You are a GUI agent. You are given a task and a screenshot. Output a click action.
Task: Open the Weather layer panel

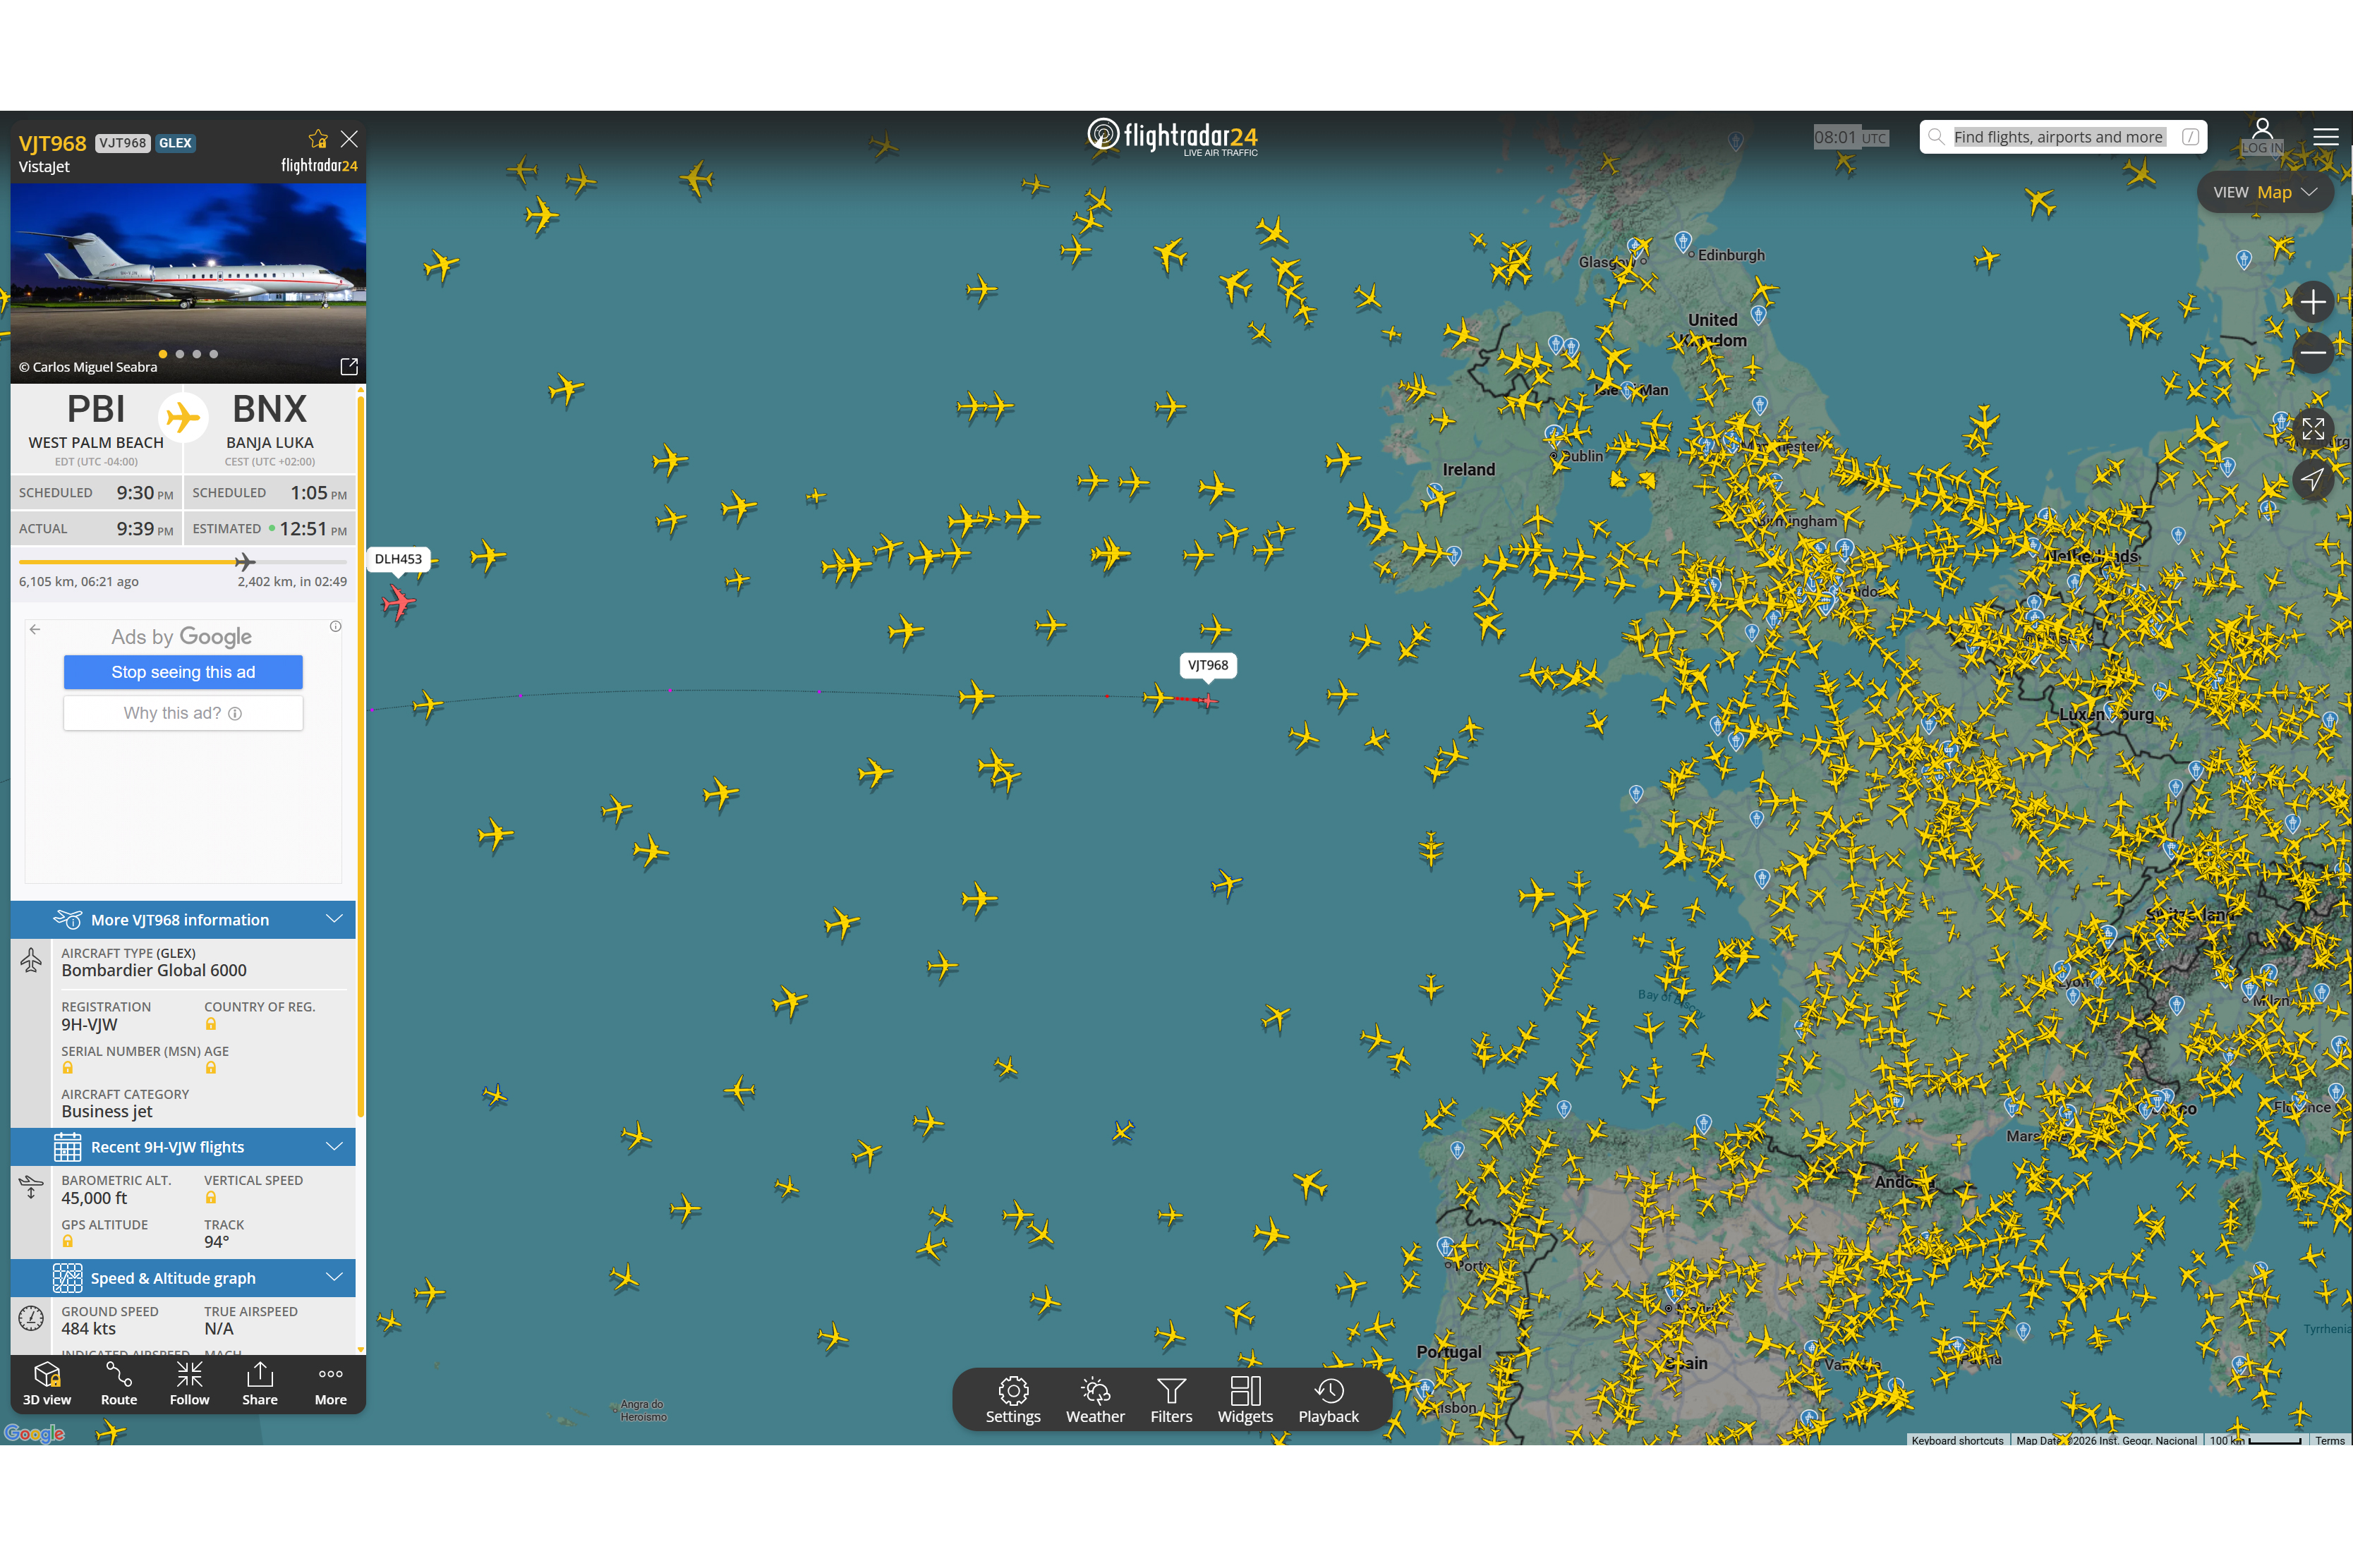click(1095, 1400)
